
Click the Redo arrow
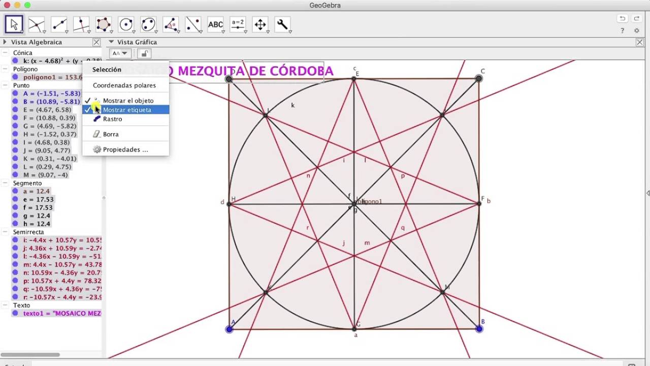[637, 18]
